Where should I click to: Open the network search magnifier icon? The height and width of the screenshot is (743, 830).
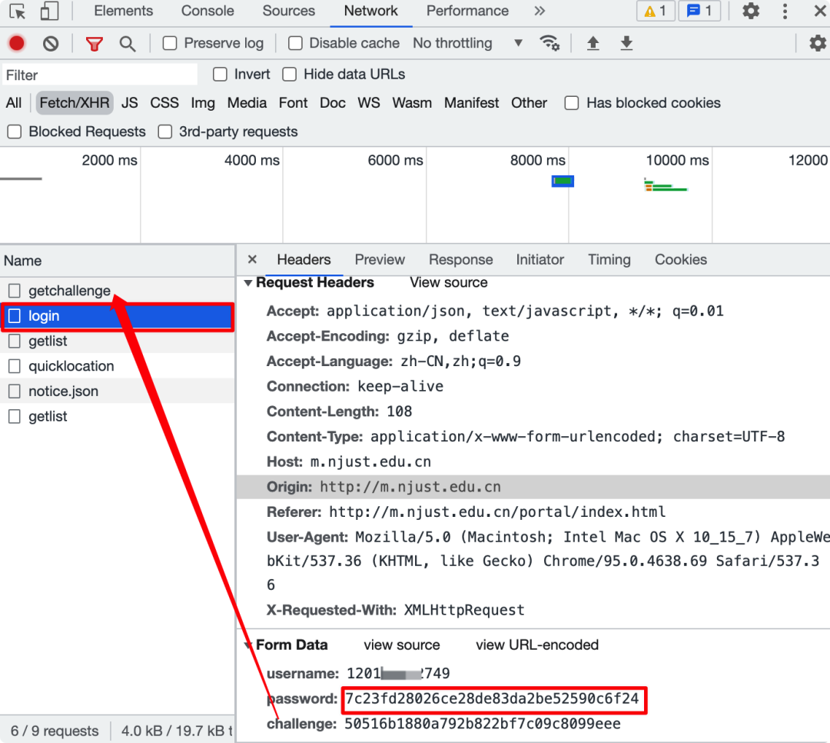[x=127, y=43]
